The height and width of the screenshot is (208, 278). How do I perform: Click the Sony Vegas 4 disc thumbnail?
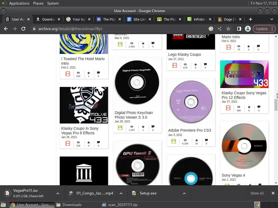244,146
